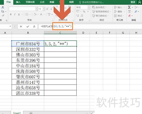Open the 页面布局 Page Layout tab
The height and width of the screenshot is (114, 142).
tap(30, 2)
